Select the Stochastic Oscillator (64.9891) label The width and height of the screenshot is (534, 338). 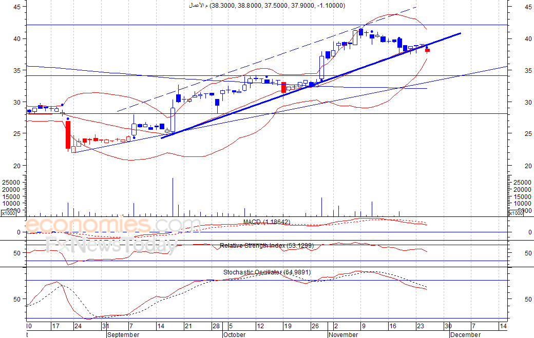click(267, 272)
